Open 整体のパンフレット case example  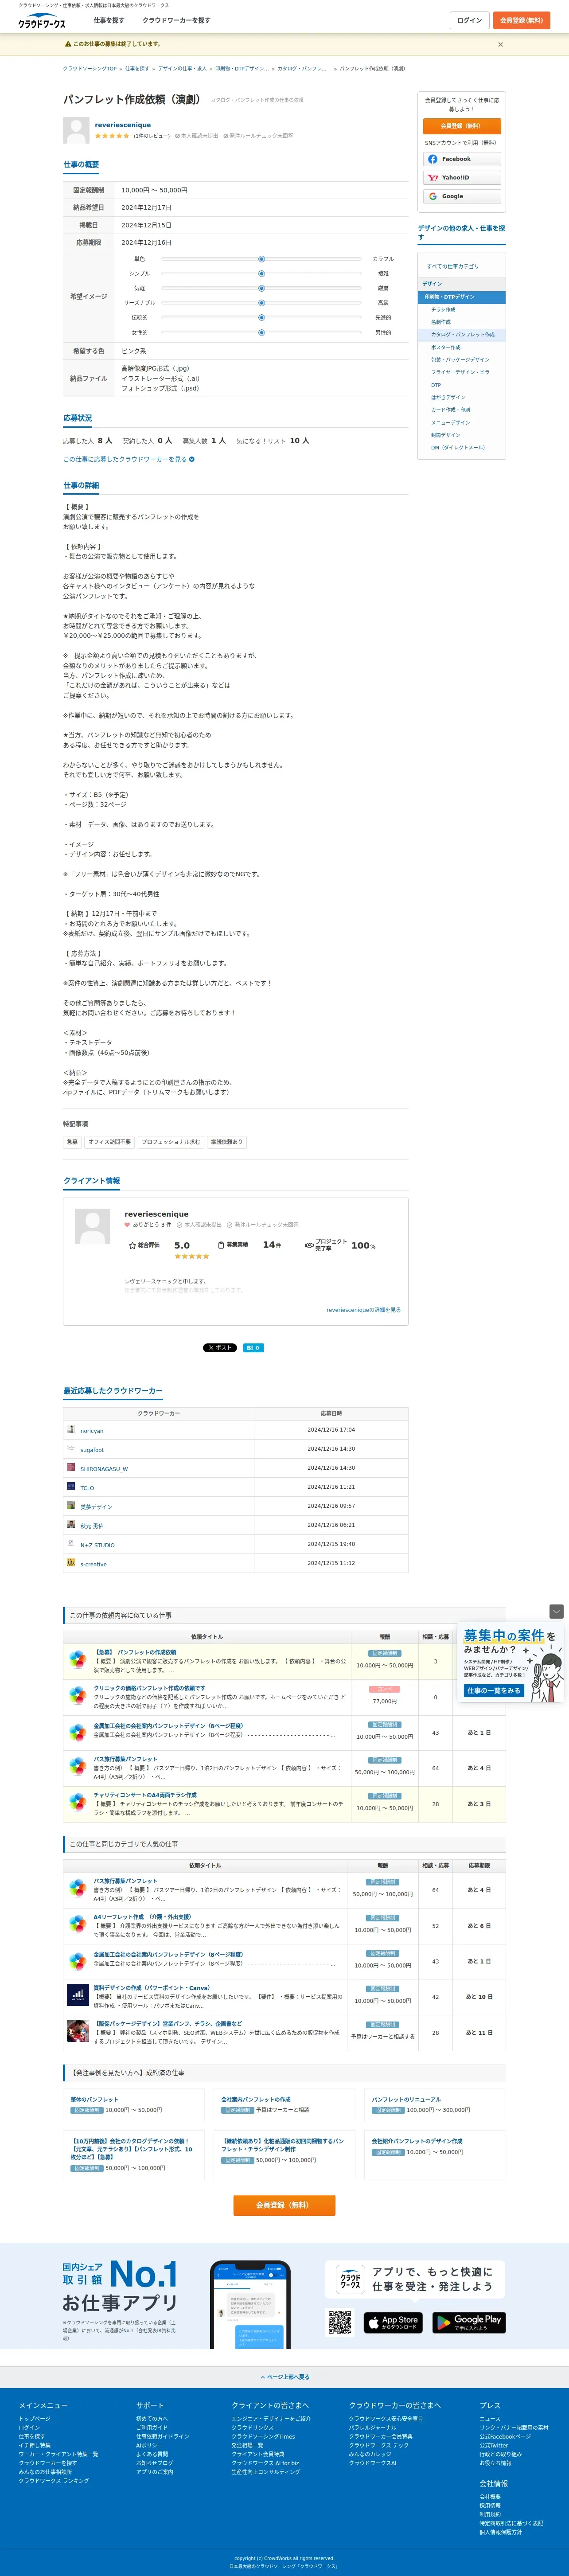pyautogui.click(x=94, y=2099)
